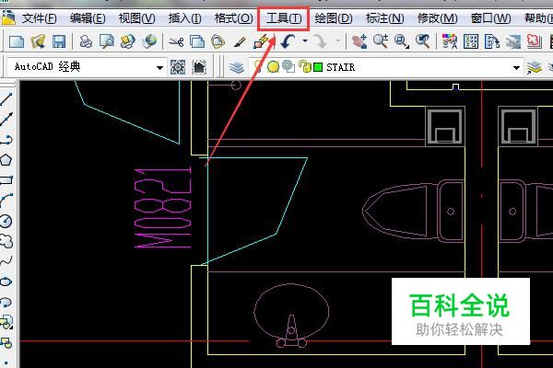The image size is (553, 368).
Task: Open the 绘图(D) menu
Action: (x=334, y=18)
